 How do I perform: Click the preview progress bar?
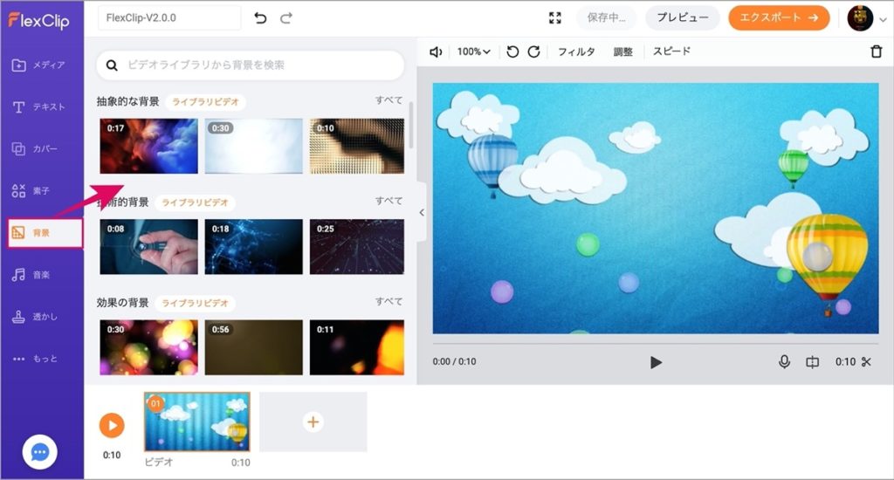[656, 344]
